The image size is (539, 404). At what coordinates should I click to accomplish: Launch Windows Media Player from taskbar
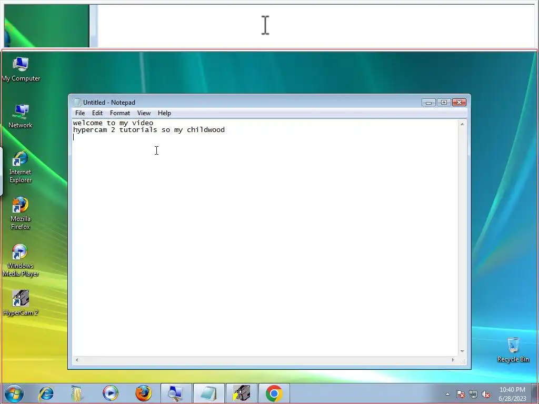111,393
